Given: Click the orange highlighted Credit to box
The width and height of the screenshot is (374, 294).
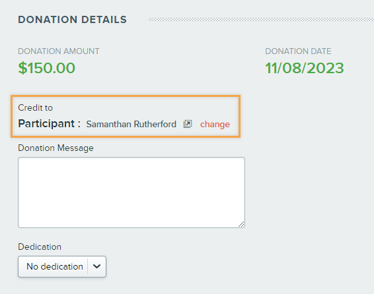Looking at the screenshot, I should click(126, 116).
